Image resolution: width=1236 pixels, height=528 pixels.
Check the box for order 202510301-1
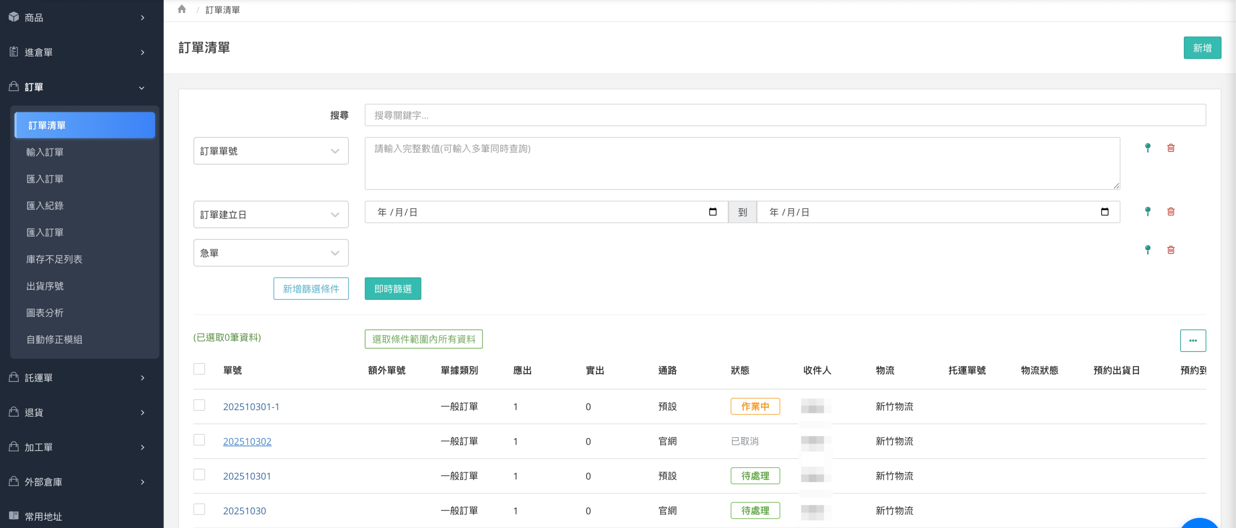[x=199, y=405]
